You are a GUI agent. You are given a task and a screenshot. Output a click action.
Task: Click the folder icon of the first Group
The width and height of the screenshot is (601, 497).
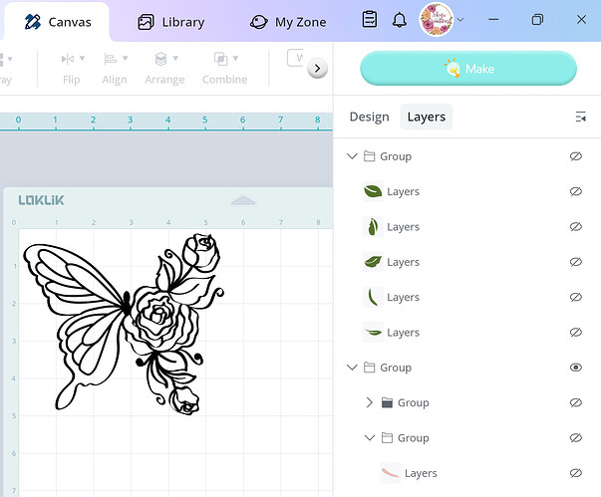click(x=369, y=156)
